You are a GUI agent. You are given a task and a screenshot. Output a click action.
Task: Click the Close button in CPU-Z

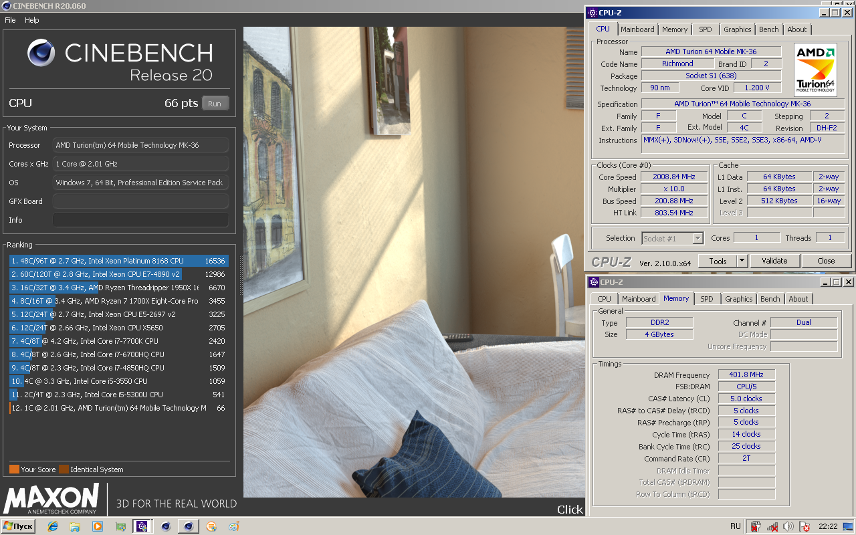(826, 261)
